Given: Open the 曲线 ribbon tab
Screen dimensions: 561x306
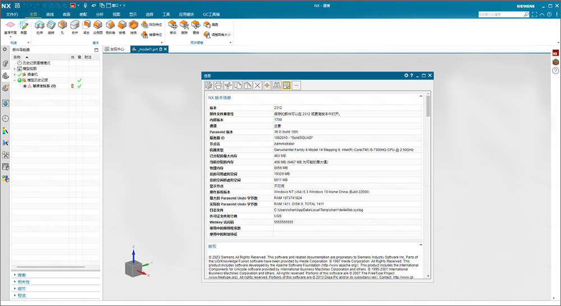Looking at the screenshot, I should tap(50, 13).
